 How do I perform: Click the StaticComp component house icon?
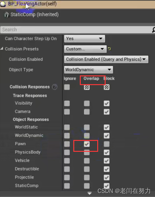(x=7, y=15)
